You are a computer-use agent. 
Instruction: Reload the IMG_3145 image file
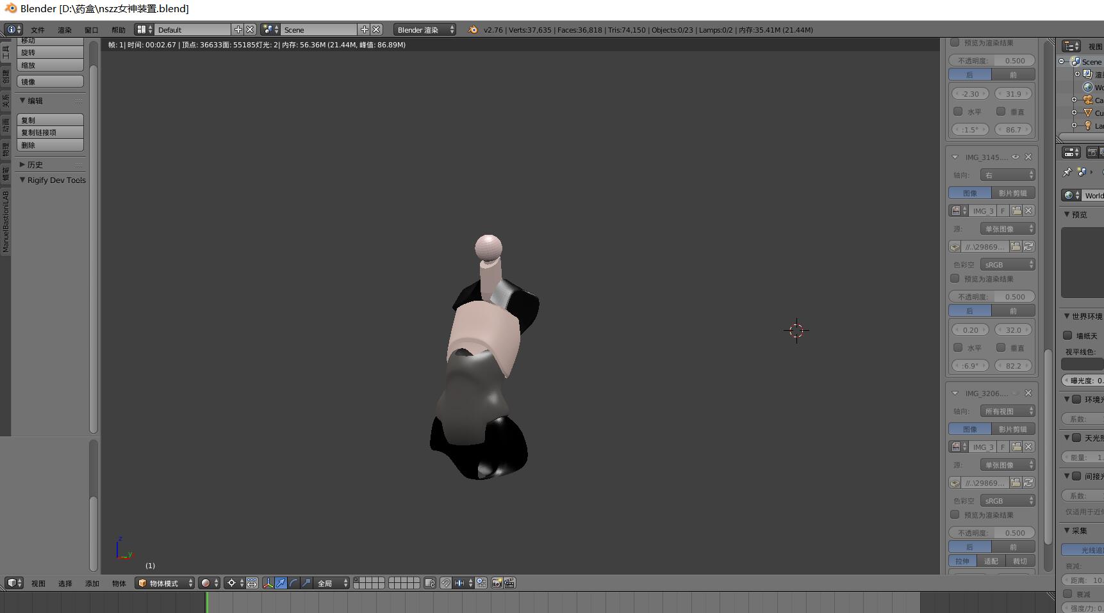[1028, 246]
